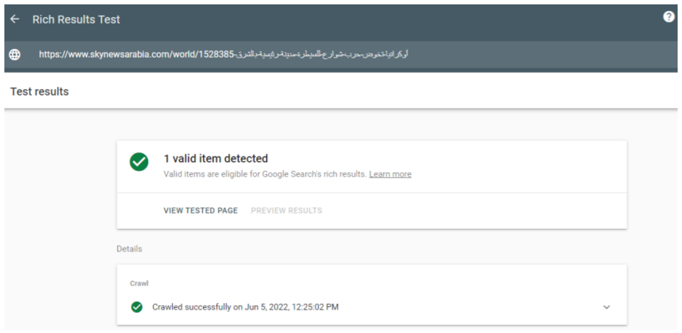Click the globe icon beside the URL
682x333 pixels.
tap(15, 55)
